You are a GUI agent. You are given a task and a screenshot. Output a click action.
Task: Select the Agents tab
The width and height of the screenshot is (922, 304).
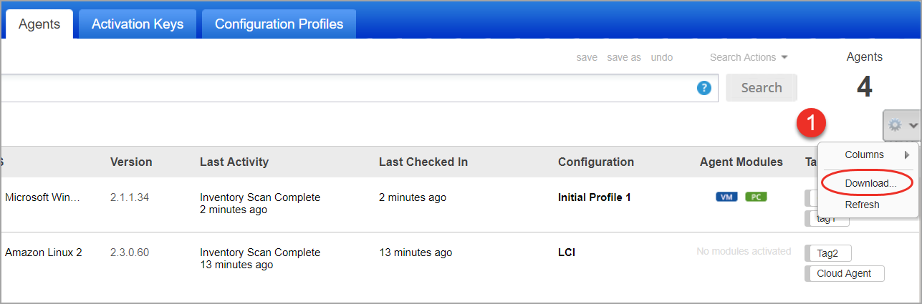39,24
